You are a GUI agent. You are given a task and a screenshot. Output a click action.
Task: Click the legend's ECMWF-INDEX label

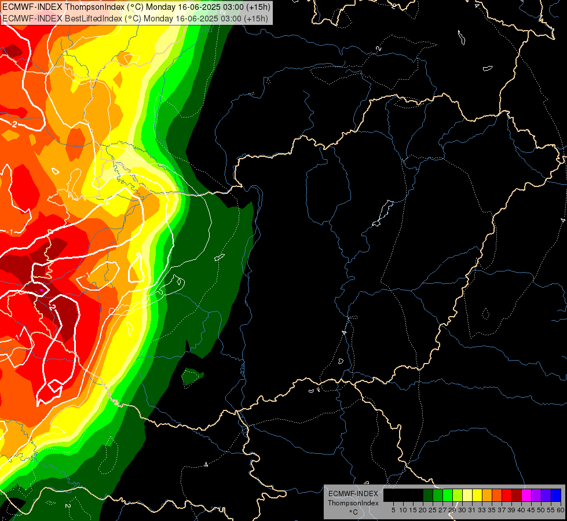(x=353, y=494)
